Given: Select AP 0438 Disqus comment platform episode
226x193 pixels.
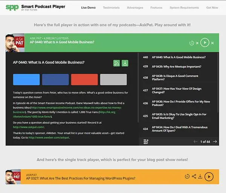Looking at the screenshot, I should (x=178, y=78).
